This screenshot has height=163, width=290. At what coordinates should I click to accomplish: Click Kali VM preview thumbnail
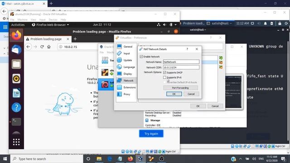coord(233,91)
